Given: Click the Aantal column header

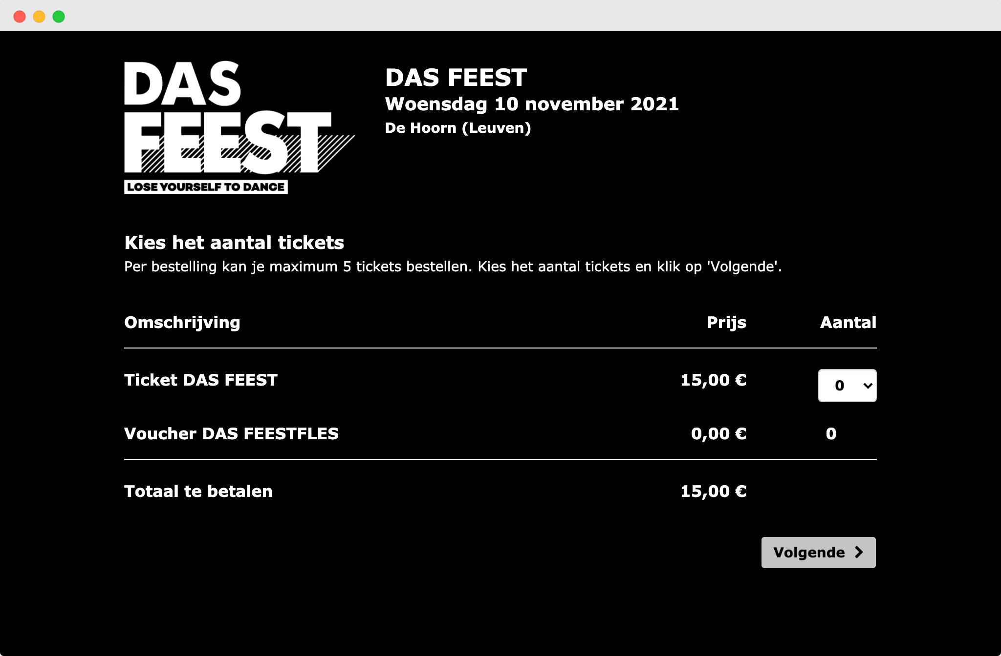Looking at the screenshot, I should pyautogui.click(x=848, y=323).
